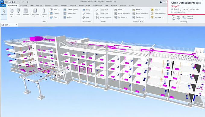Open the Collaborate ribbon tab

pos(97,5)
